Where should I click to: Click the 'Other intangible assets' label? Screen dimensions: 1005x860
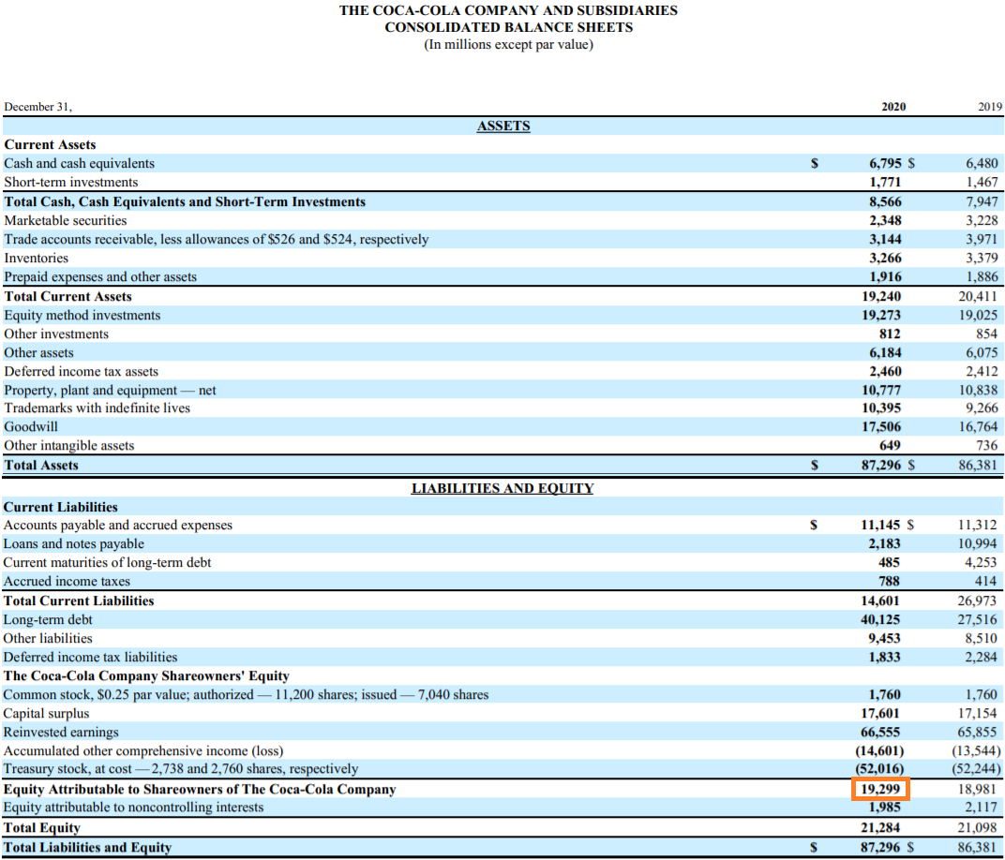pos(69,445)
